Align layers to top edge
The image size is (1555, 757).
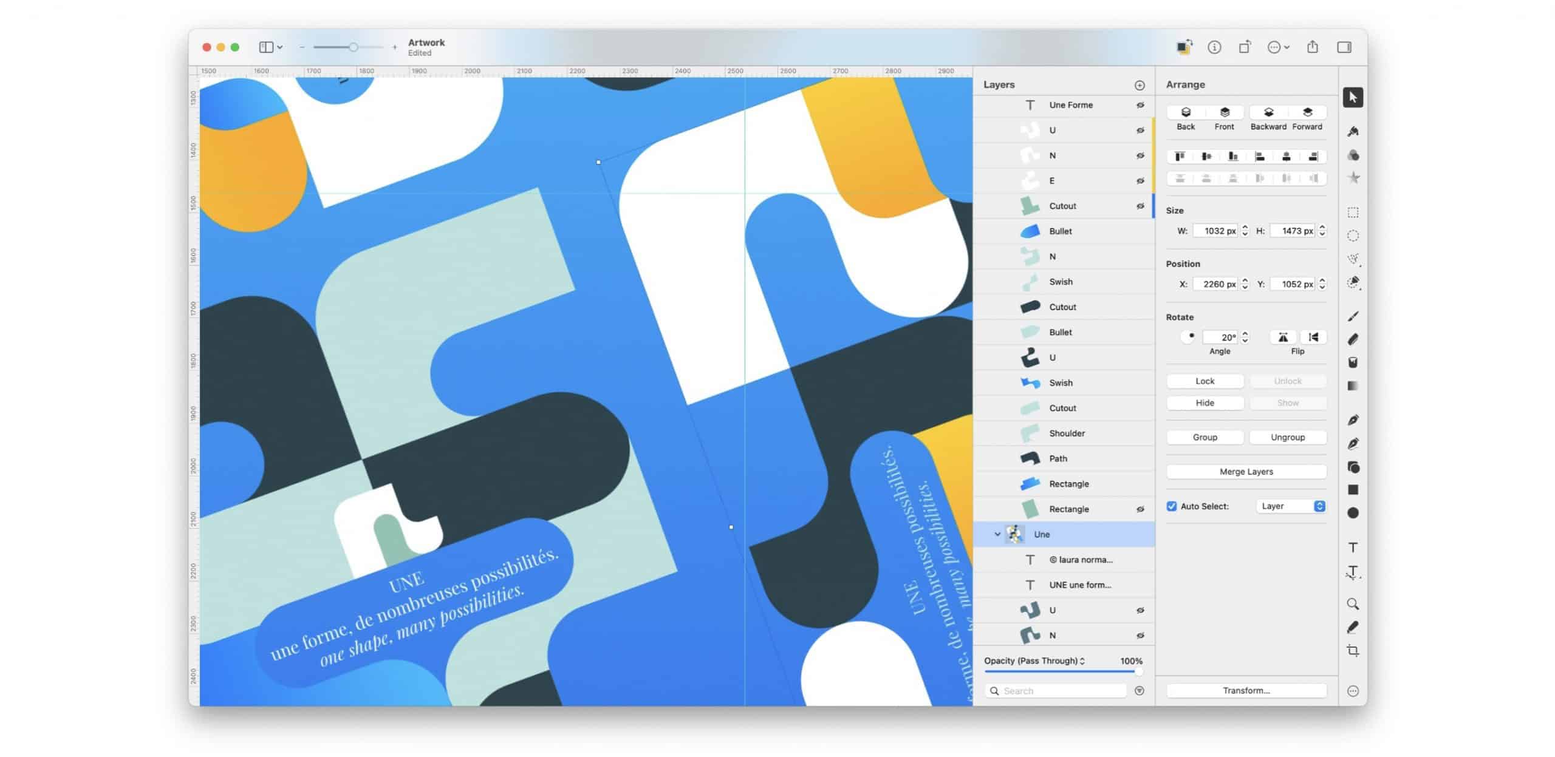(1180, 157)
